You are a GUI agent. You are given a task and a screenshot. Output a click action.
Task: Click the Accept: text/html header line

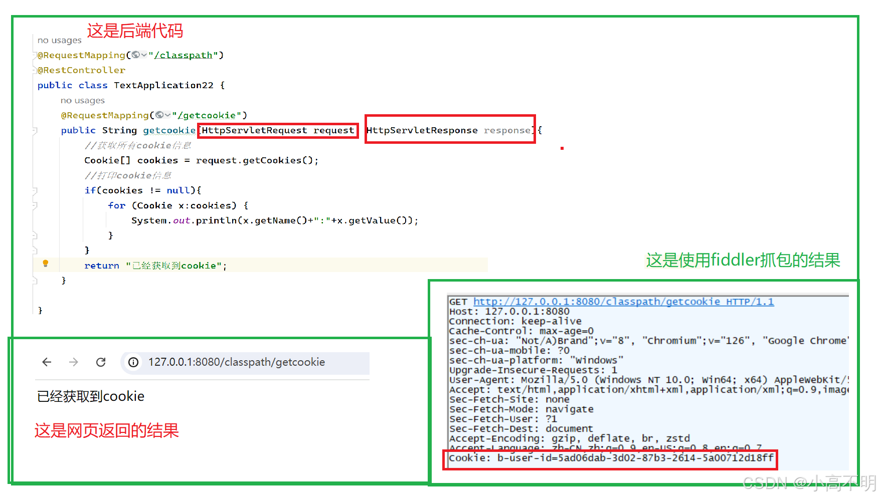[x=648, y=390]
